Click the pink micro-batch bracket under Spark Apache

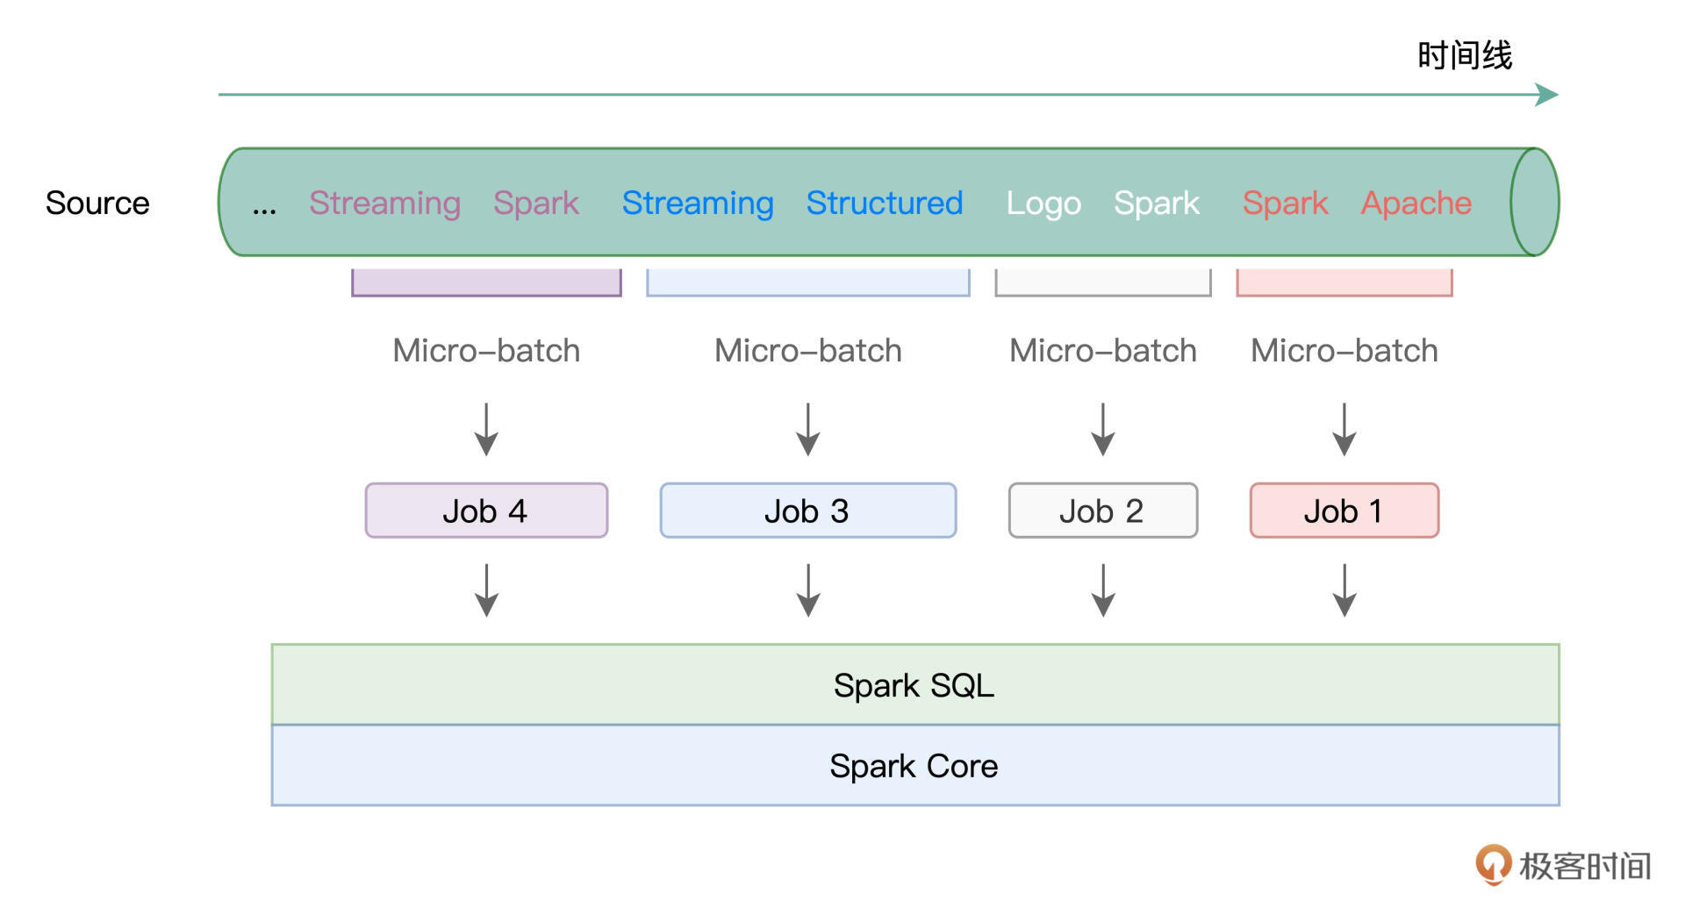pyautogui.click(x=1344, y=283)
